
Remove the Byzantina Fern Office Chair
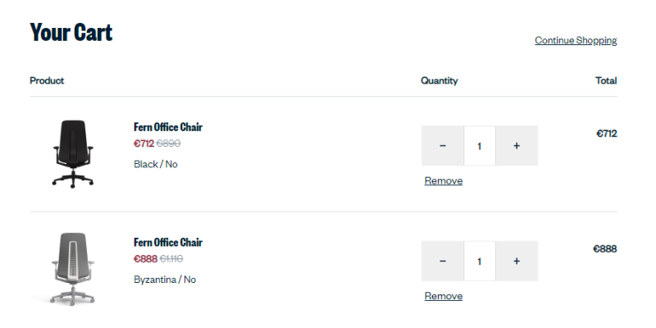click(444, 296)
